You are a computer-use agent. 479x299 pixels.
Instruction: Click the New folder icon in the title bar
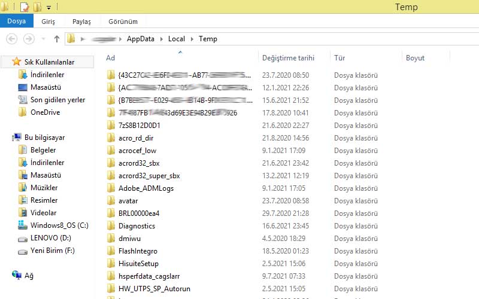pyautogui.click(x=37, y=7)
